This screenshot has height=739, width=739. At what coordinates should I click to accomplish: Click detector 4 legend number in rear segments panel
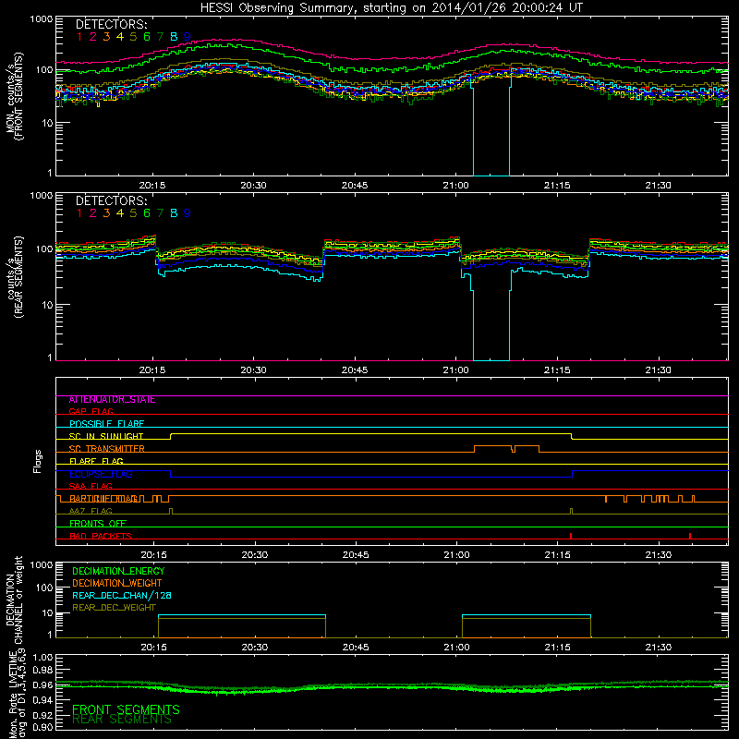[120, 213]
